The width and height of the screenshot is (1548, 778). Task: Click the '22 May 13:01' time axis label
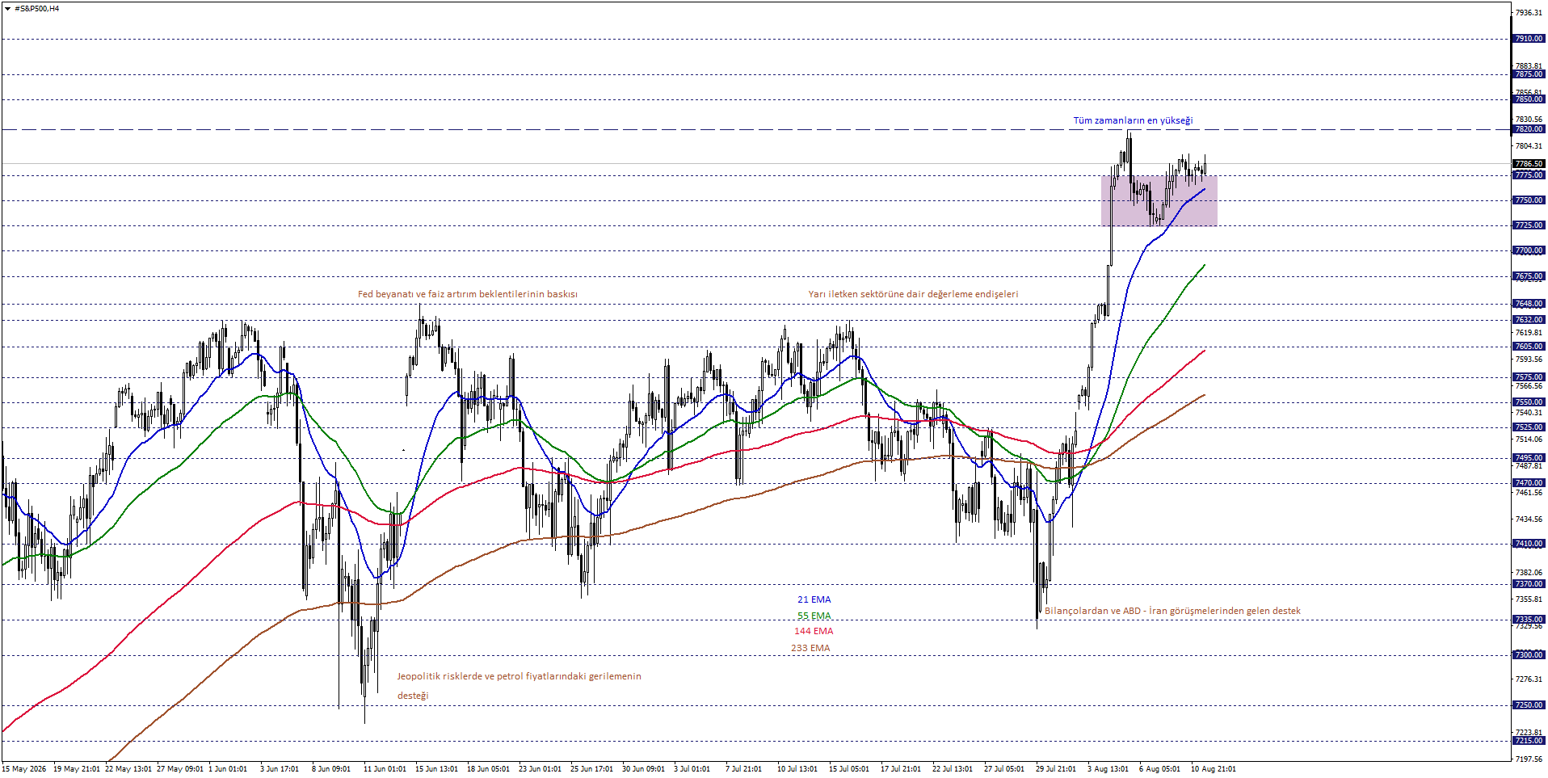click(128, 769)
